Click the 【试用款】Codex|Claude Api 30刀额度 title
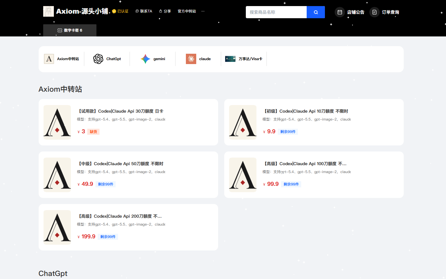446x279 pixels. coord(120,111)
